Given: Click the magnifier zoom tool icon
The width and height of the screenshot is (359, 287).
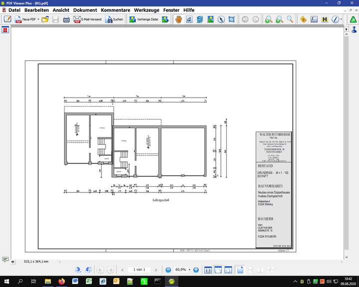Looking at the screenshot, I should (x=290, y=19).
